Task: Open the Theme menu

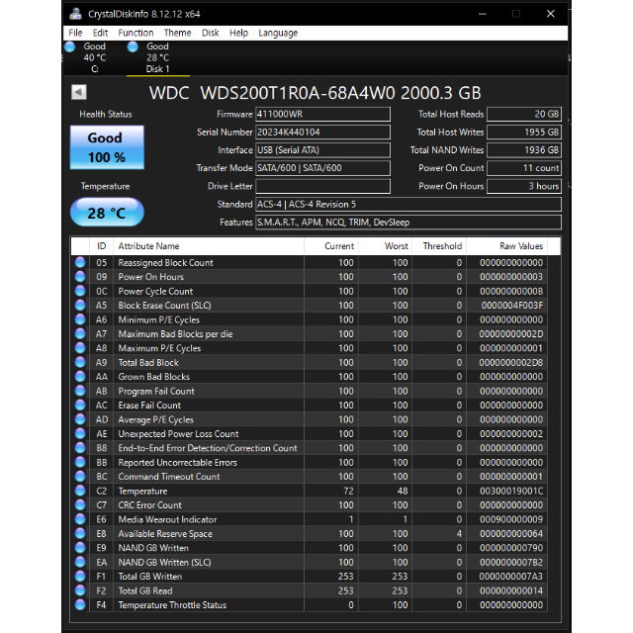Action: [x=177, y=33]
